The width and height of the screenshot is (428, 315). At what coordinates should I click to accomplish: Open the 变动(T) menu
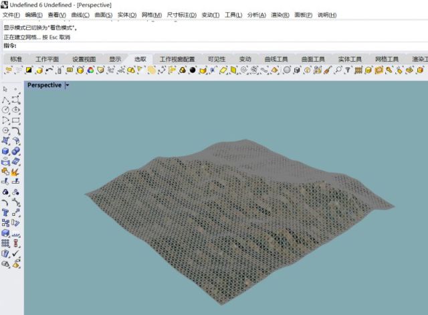(x=211, y=15)
